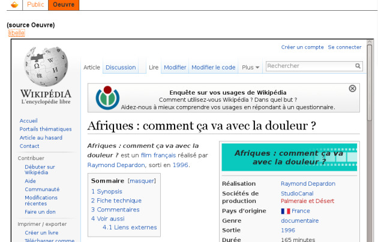Open Raymond Depardon link in intro paragraph
The width and height of the screenshot is (378, 242).
pos(116,165)
